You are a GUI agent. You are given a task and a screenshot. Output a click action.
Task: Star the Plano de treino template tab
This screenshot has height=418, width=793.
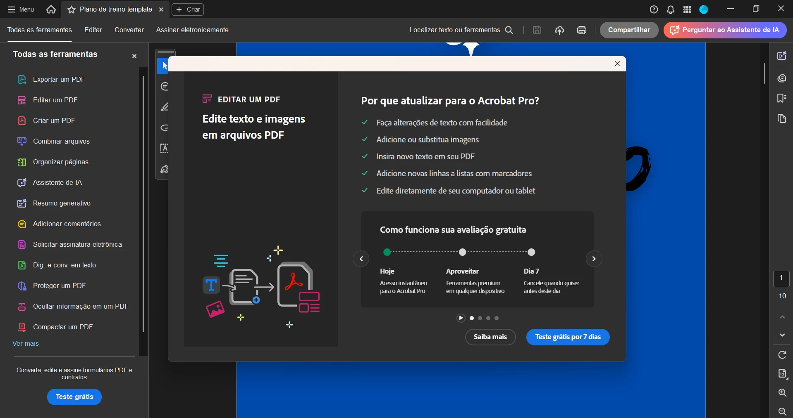(x=72, y=9)
